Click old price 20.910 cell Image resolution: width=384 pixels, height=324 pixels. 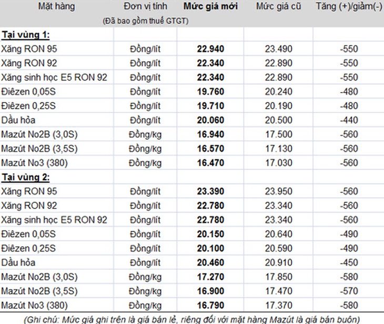278,262
